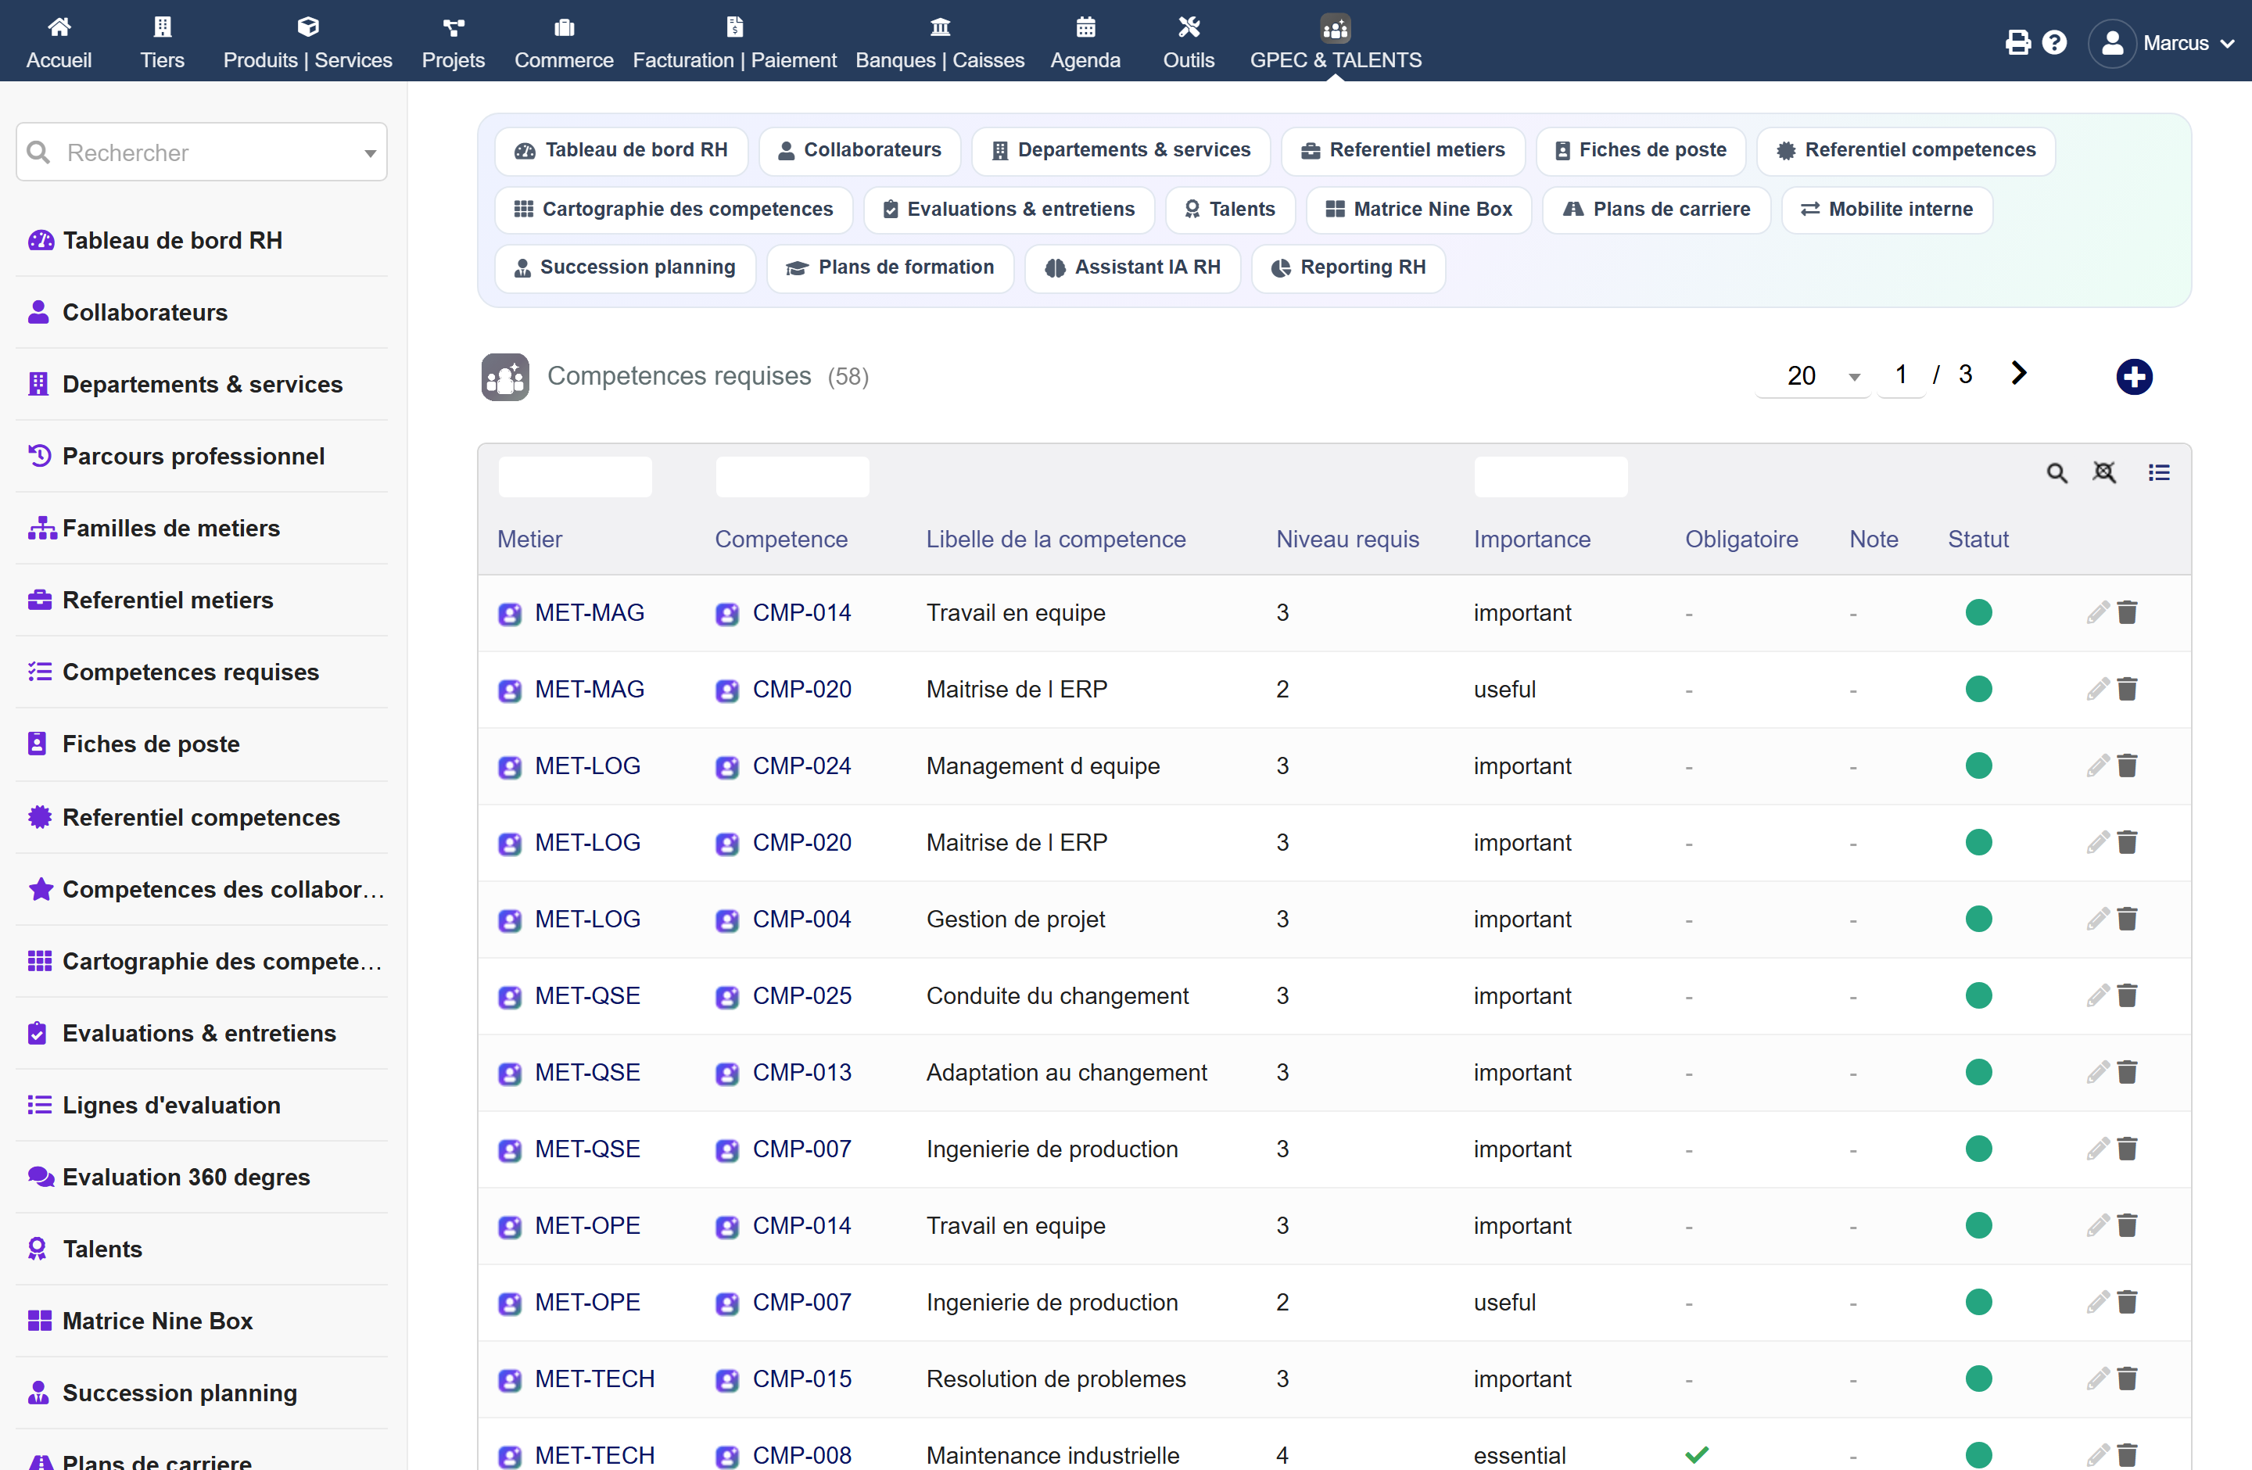The width and height of the screenshot is (2252, 1470).
Task: Open the Agenda calendar icon
Action: point(1085,27)
